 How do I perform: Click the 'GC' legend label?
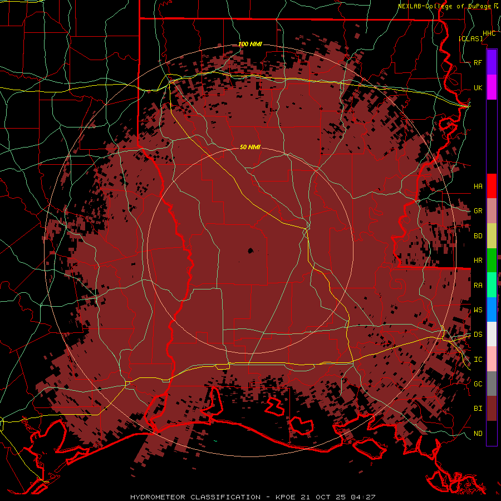tap(478, 384)
